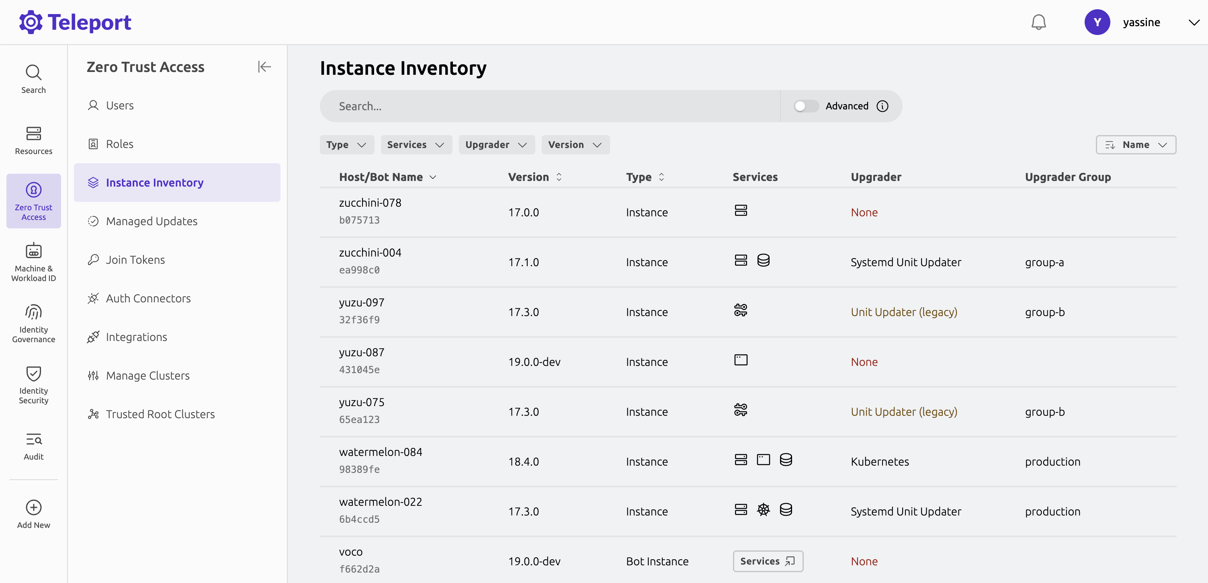1208x583 pixels.
Task: Toggle Version column sorting
Action: coord(559,177)
